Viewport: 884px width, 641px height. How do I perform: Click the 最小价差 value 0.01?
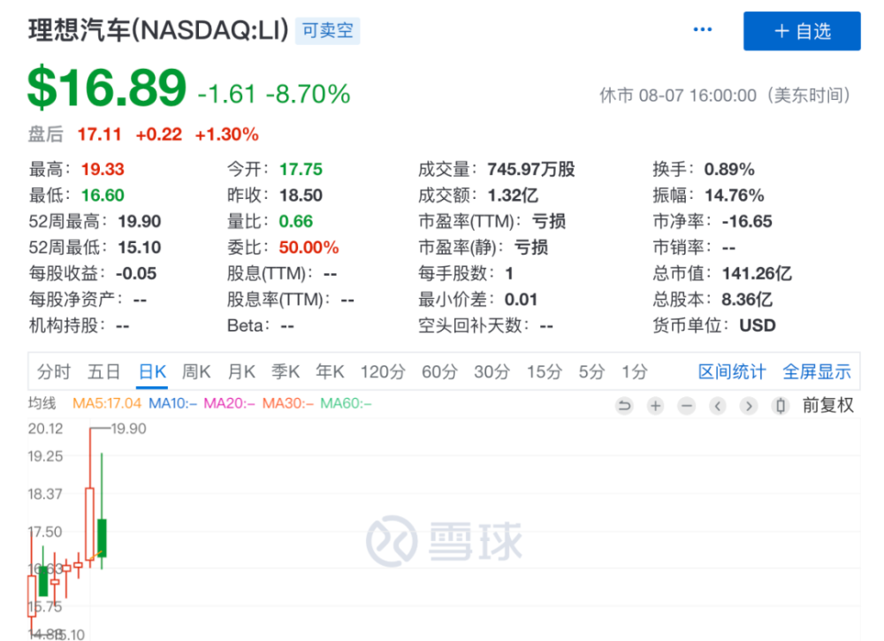521,300
